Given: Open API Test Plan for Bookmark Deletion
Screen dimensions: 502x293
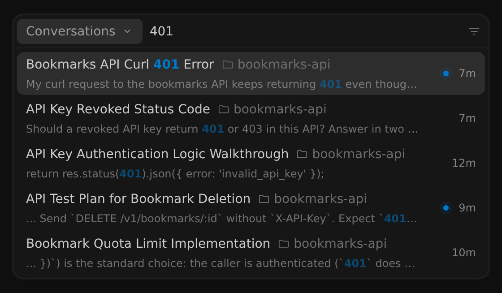Looking at the screenshot, I should pyautogui.click(x=251, y=208).
